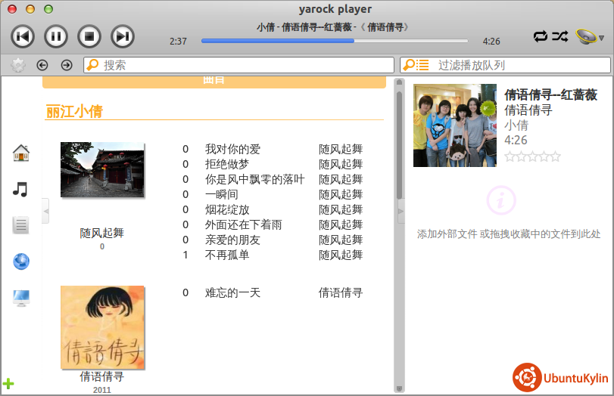Open the computer files view
This screenshot has height=396, width=614.
(x=20, y=298)
